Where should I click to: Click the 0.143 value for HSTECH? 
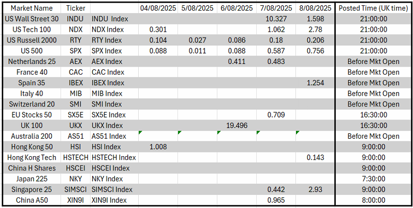click(315, 157)
